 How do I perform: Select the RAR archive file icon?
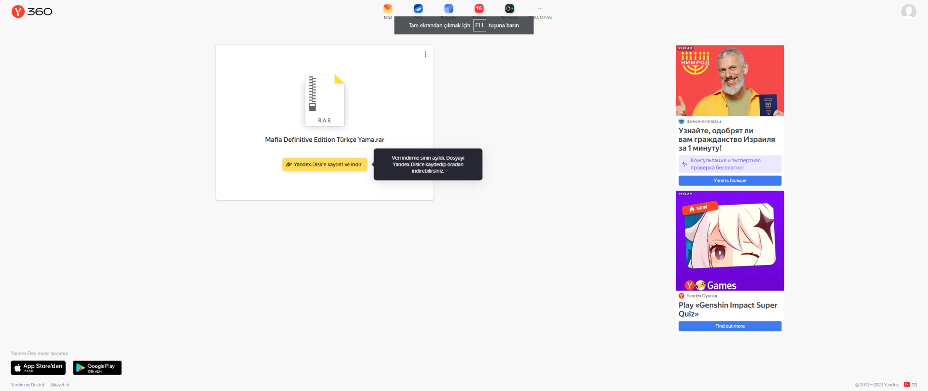[324, 100]
